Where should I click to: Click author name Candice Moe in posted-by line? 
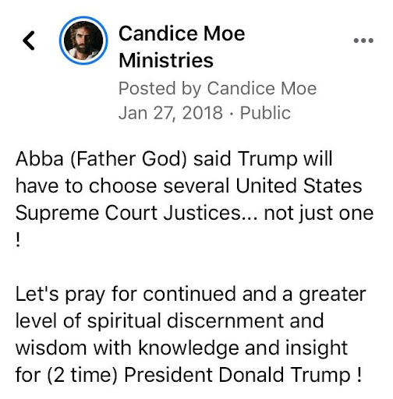click(262, 88)
